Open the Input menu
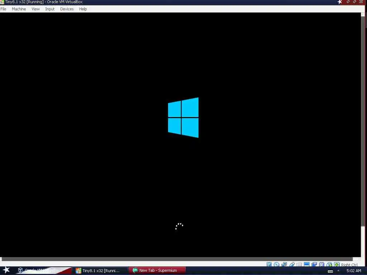367x275 pixels. pyautogui.click(x=50, y=9)
